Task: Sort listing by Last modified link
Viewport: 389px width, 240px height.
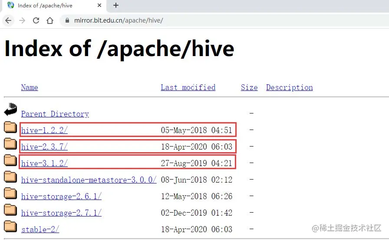Action: 188,87
